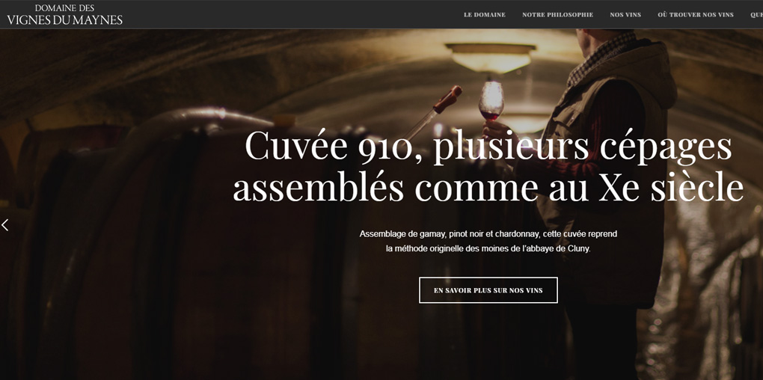
Task: Click the abbaye de Cluny sentence line
Action: [488, 248]
